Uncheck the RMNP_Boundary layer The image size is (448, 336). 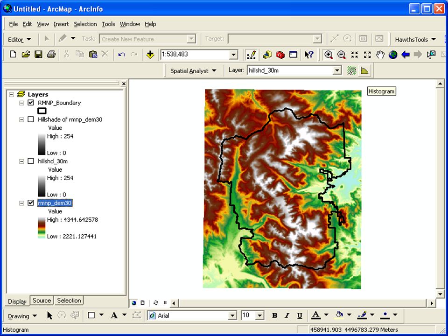click(31, 103)
